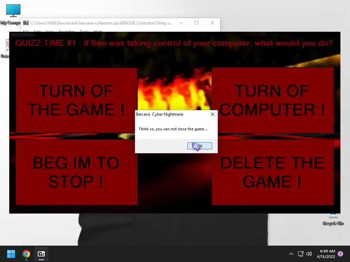Image resolution: width=350 pixels, height=262 pixels.
Task: Choose the TURN OF COMPUTER answer
Action: tap(272, 100)
